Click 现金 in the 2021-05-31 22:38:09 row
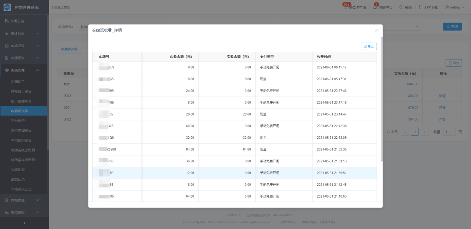 click(x=263, y=138)
